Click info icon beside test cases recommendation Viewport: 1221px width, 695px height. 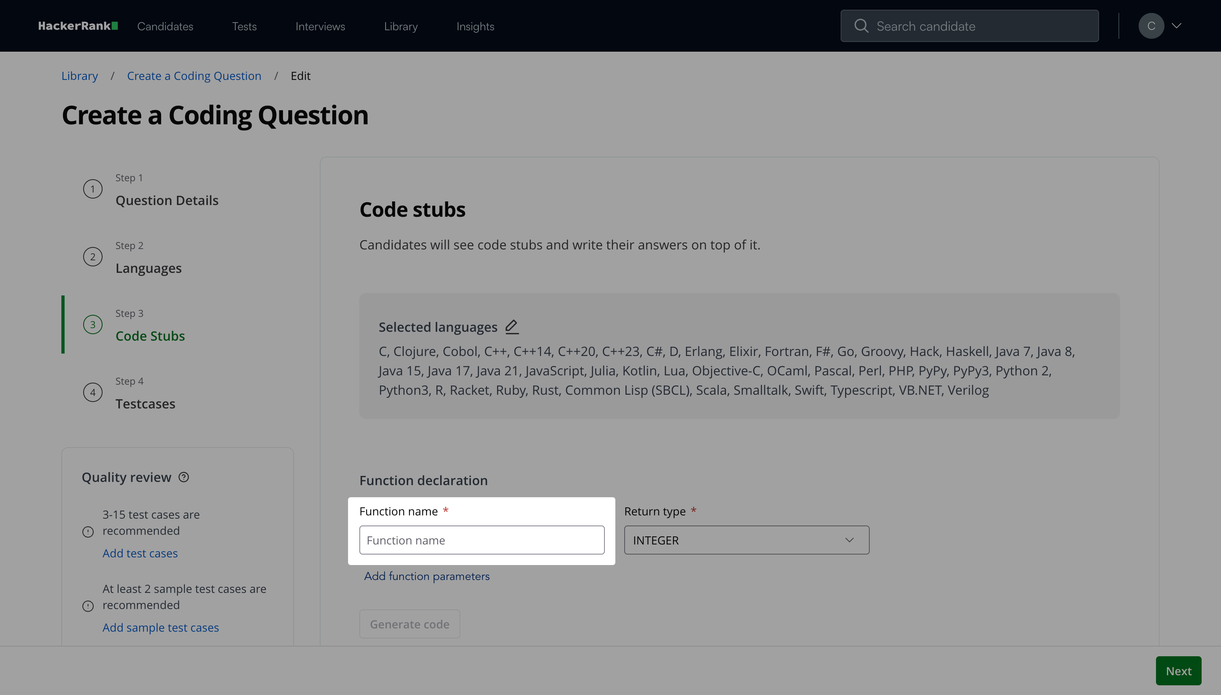[88, 532]
